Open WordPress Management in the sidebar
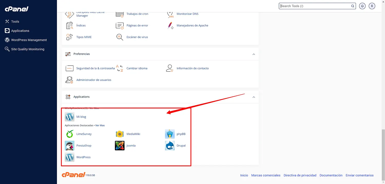Screen dimensions: 385x184 tap(28, 40)
